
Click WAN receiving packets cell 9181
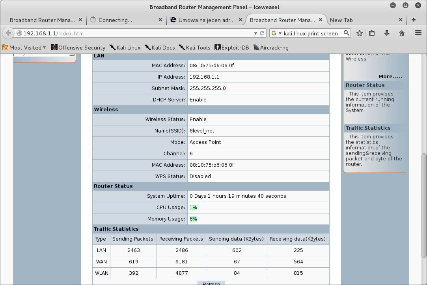coord(181,262)
